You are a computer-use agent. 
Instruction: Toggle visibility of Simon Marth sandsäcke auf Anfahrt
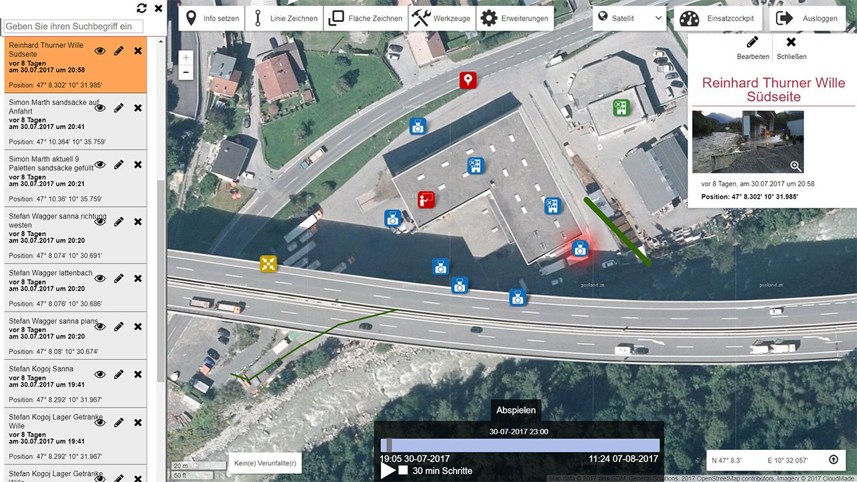pos(100,108)
